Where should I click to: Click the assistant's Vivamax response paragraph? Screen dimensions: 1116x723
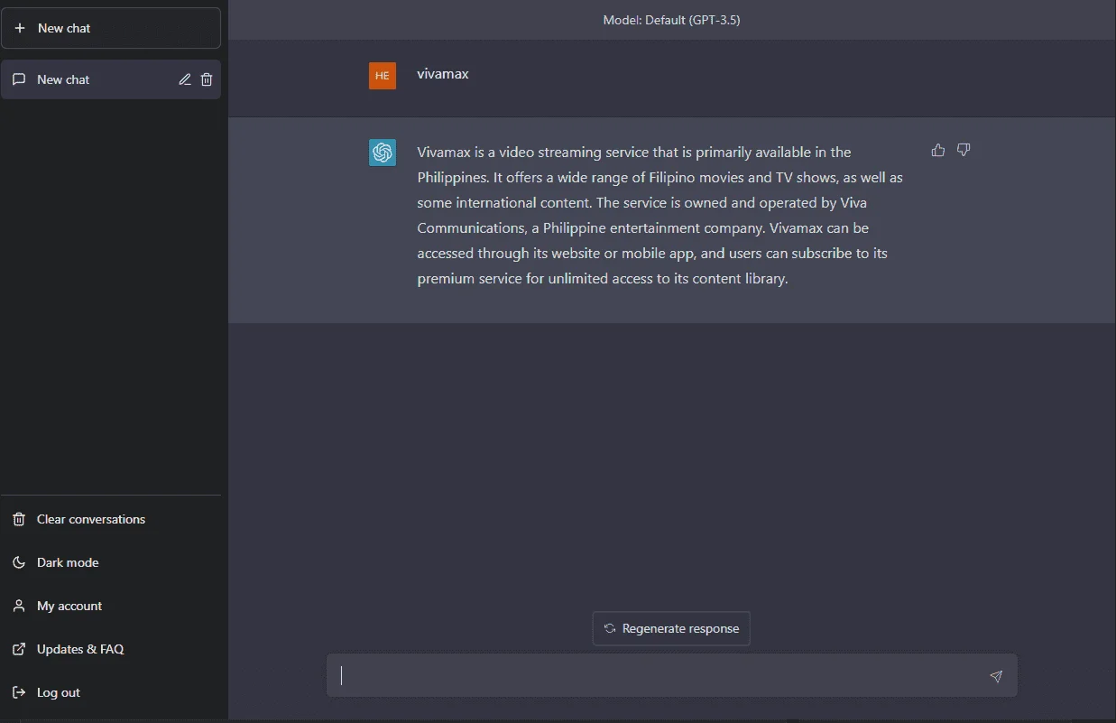(660, 215)
